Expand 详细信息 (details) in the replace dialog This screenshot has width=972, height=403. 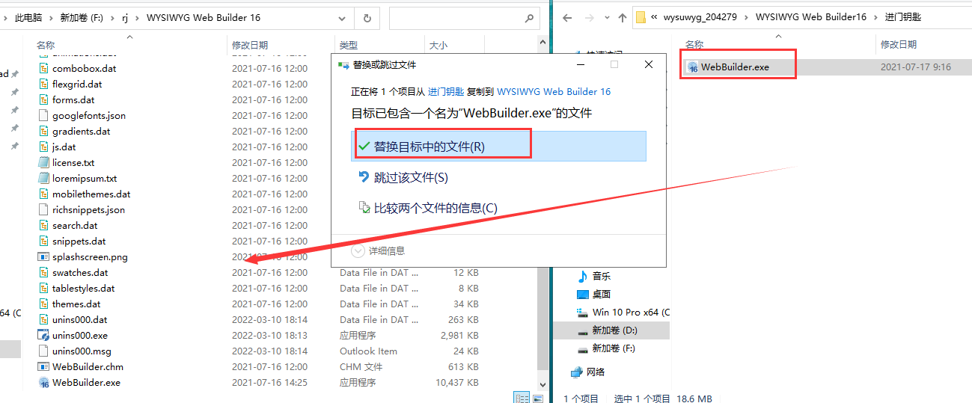coord(379,250)
